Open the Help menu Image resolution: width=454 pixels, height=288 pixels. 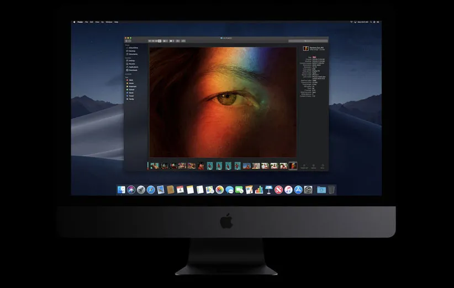coord(116,22)
